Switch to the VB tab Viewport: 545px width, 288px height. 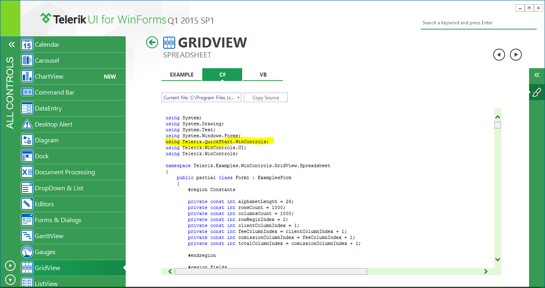(x=263, y=75)
